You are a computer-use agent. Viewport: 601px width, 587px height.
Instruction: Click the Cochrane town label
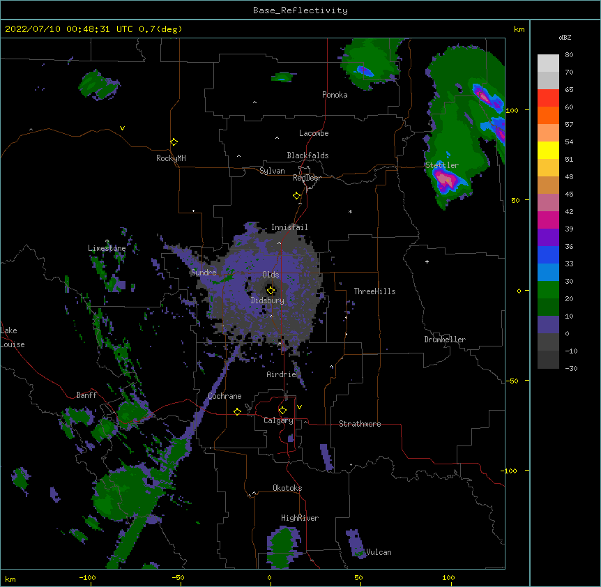225,396
